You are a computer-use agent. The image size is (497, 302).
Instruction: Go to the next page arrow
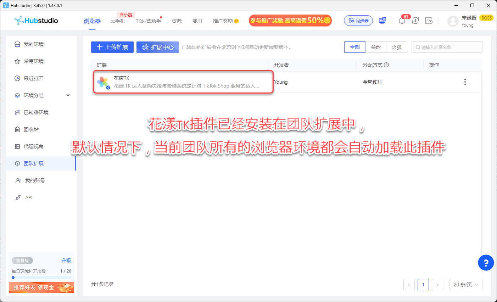coord(437,285)
